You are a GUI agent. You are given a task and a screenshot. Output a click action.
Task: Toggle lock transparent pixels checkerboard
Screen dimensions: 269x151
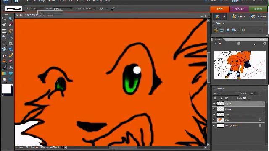pos(245,98)
